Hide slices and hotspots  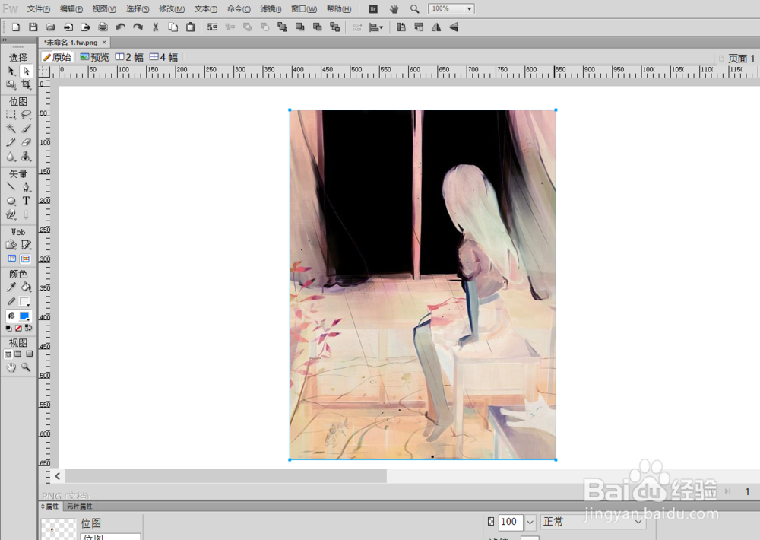[11, 259]
